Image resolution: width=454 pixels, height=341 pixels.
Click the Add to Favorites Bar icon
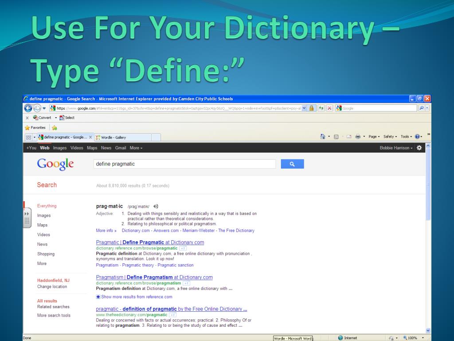[55, 127]
